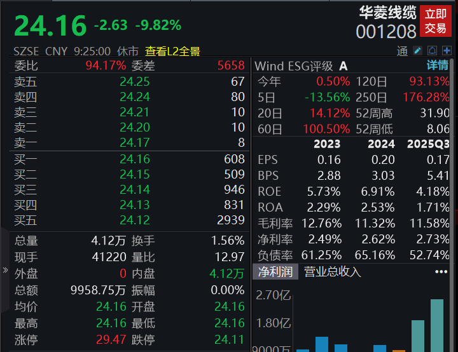
Task: Click the tallest net profit chart bar
Action: click(x=437, y=325)
